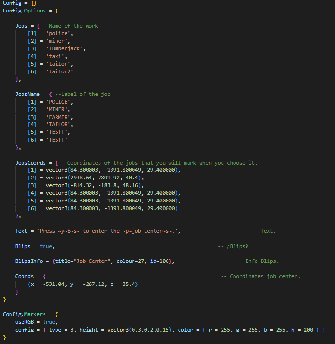Select the JobsName table key
Viewport: 335px width, 344px height.
click(x=27, y=95)
